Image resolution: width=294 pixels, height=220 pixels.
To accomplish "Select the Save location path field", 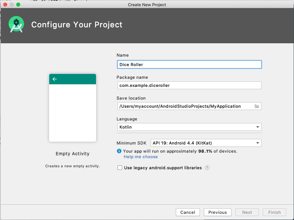I will point(184,106).
